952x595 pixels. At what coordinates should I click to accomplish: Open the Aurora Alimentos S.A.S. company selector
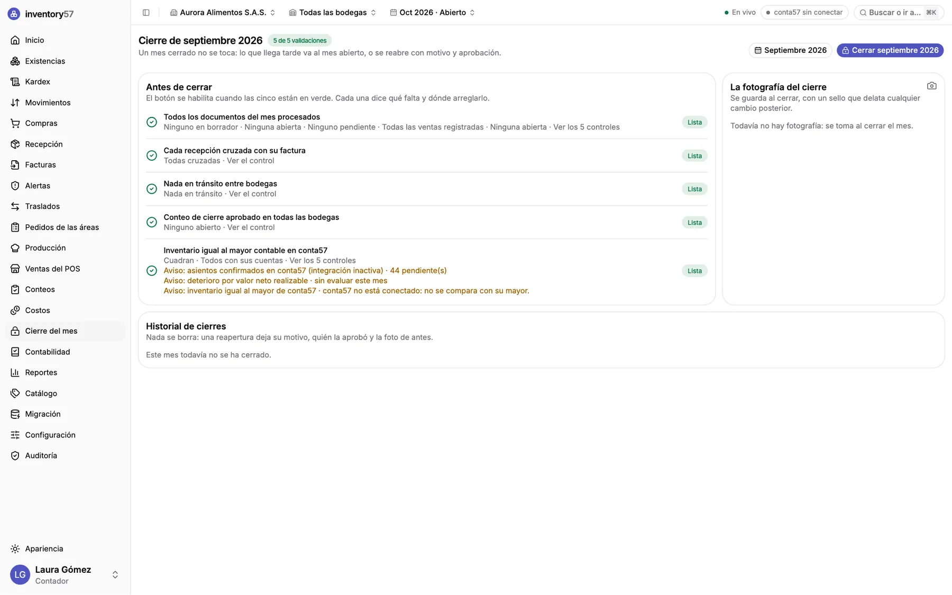pos(223,13)
